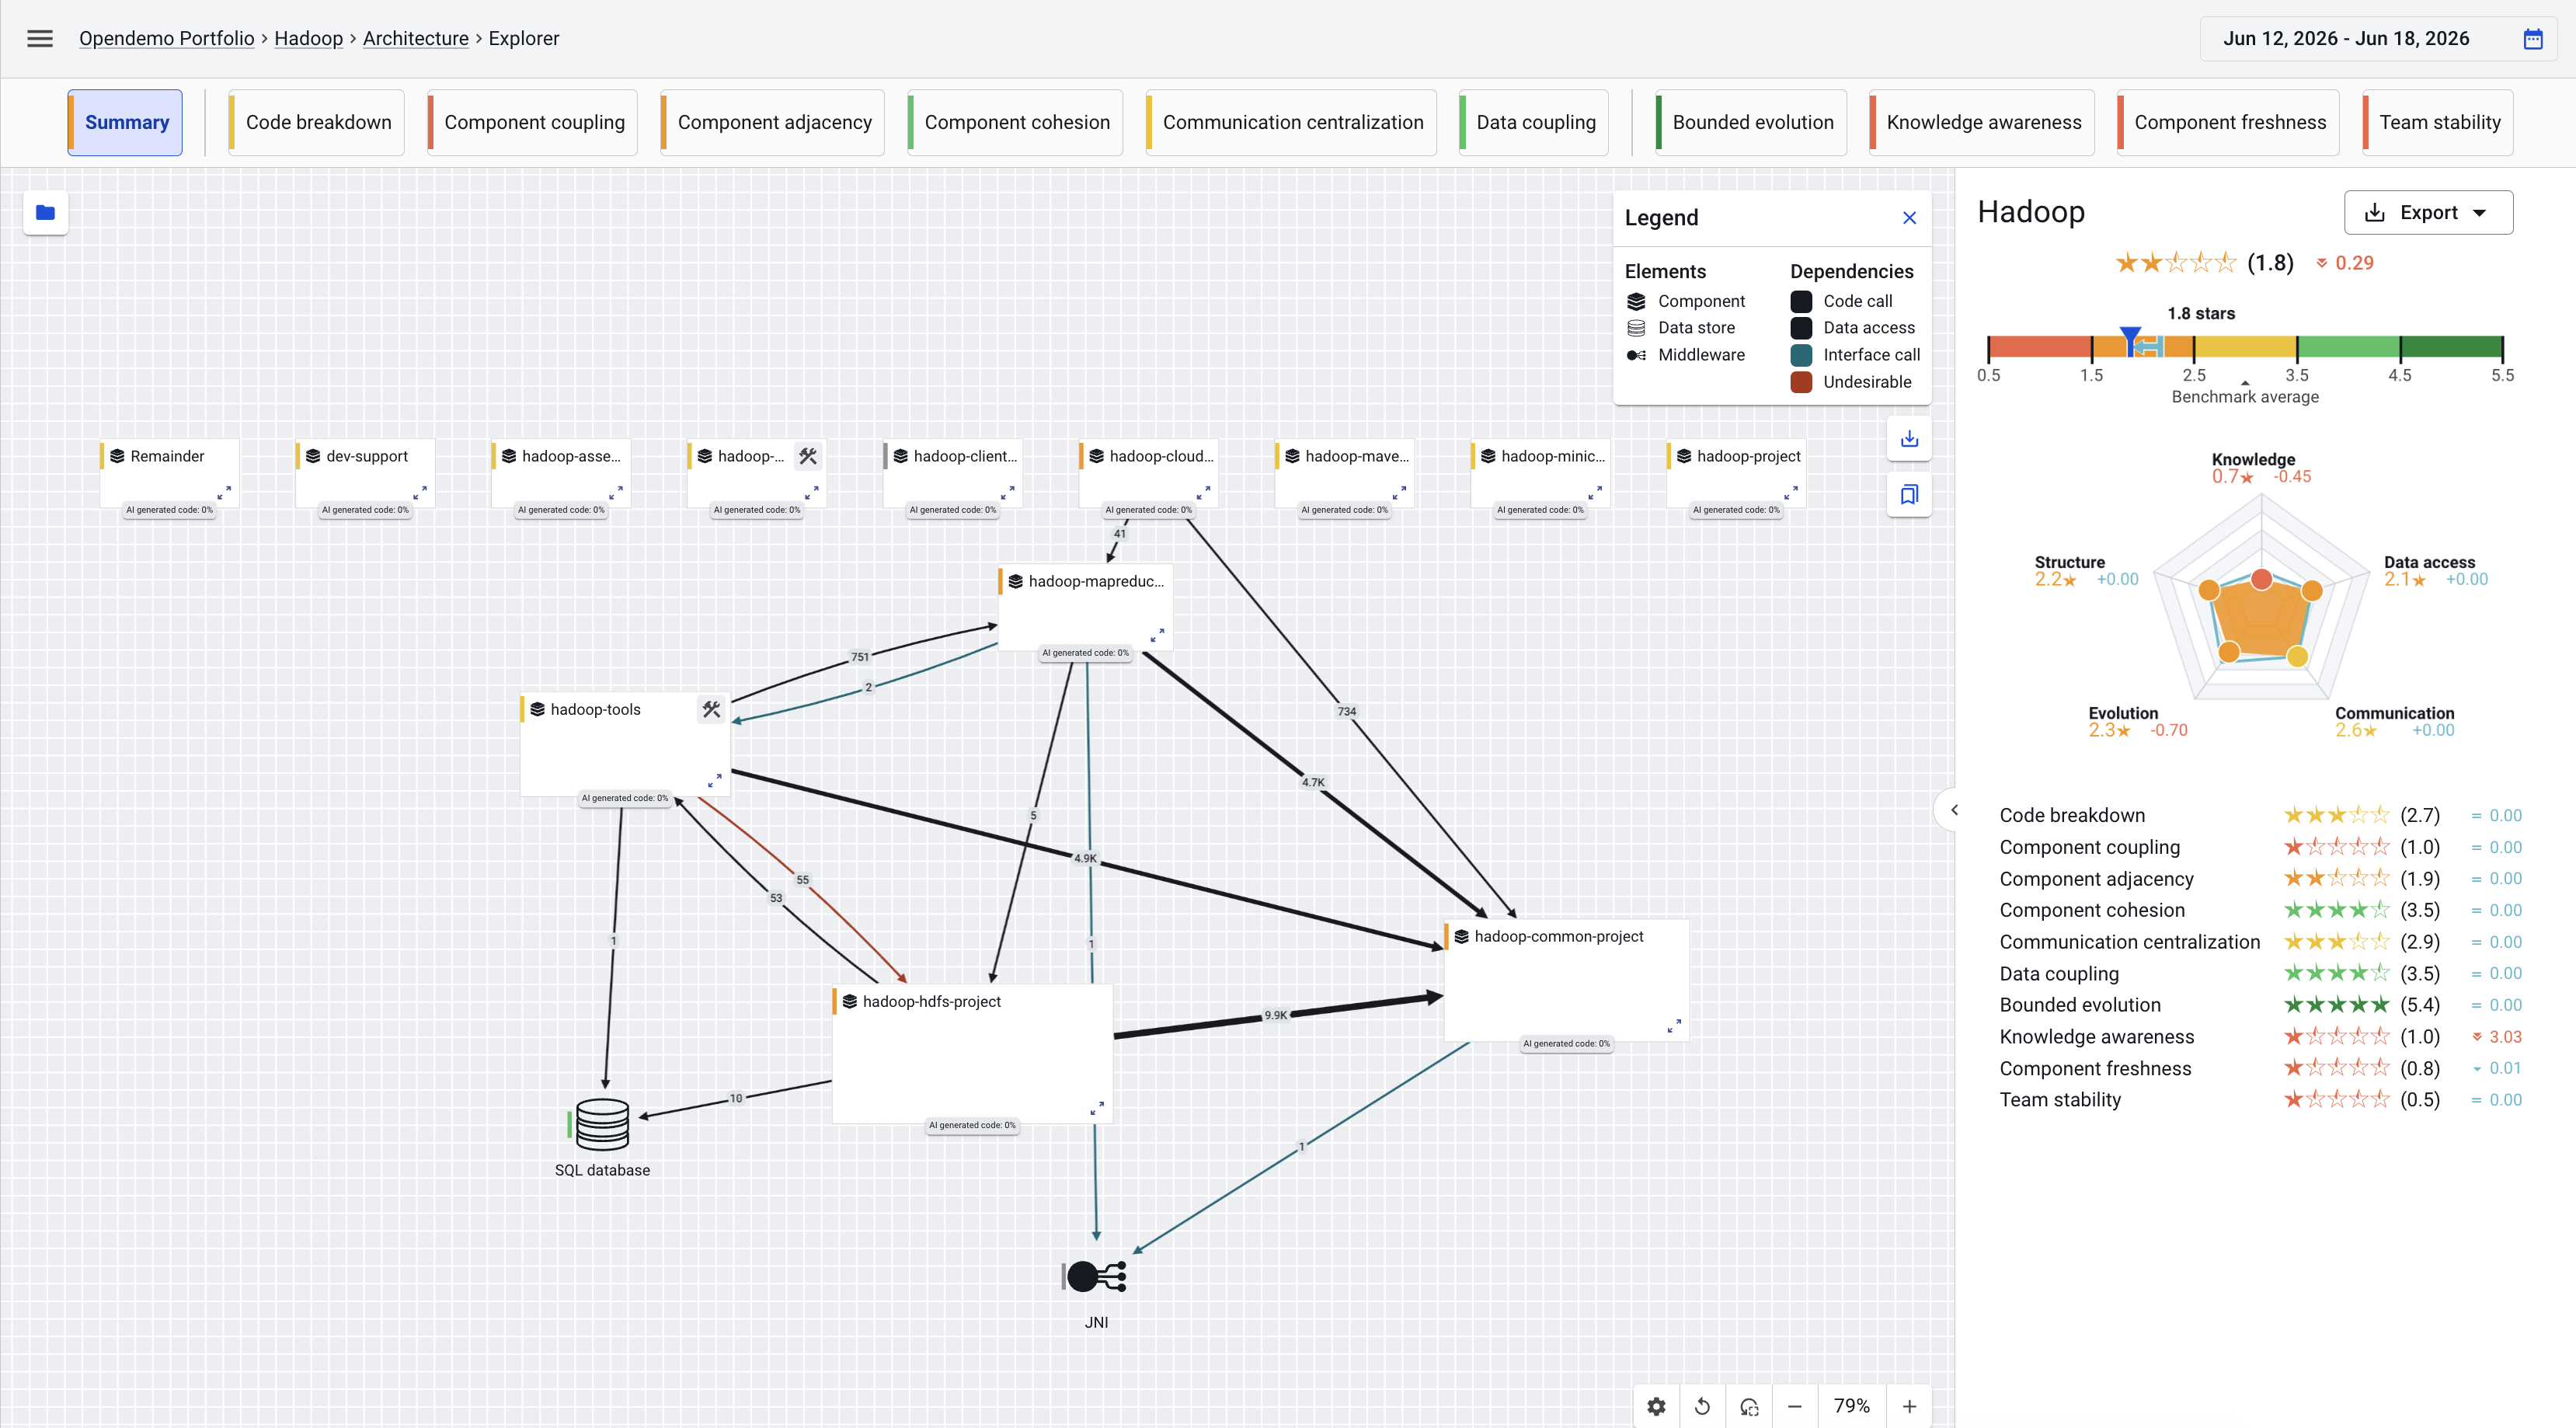
Task: Click the bookmark icon below the legend
Action: pos(1909,494)
